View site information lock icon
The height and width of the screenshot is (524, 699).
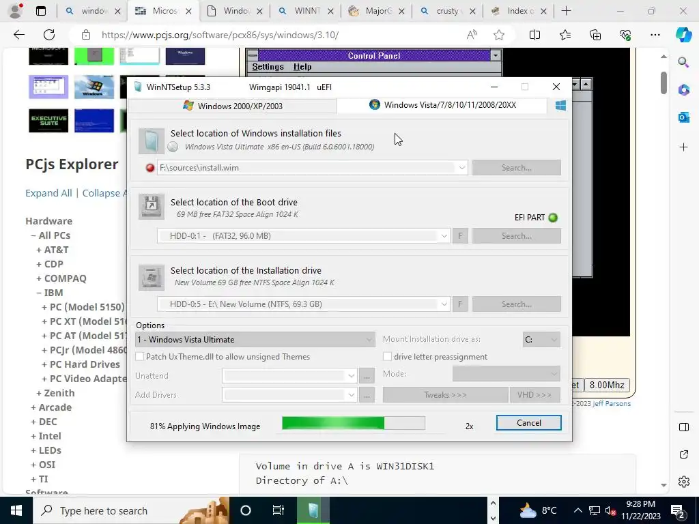(86, 35)
